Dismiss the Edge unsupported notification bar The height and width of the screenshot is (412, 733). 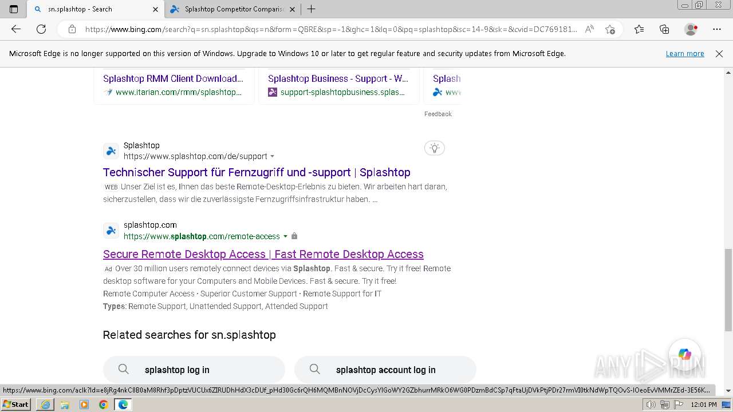(719, 53)
